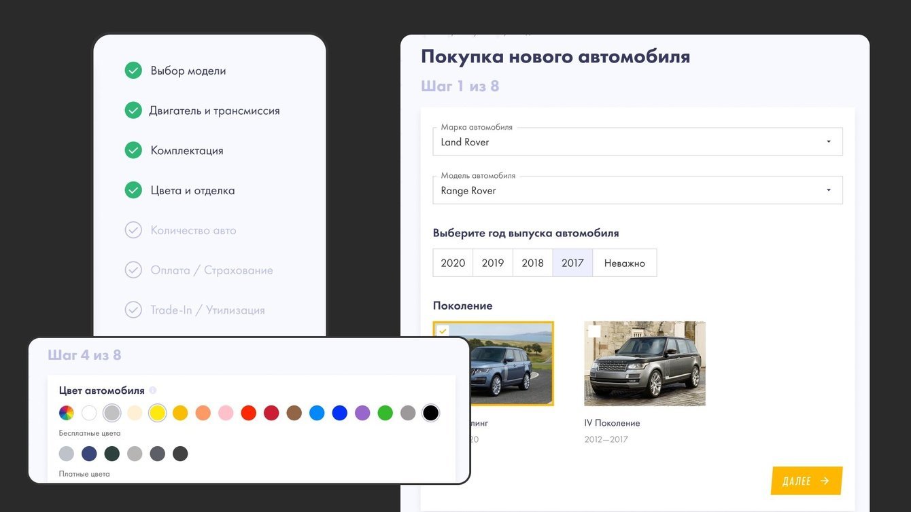
Task: Pick the peach orange car color swatch
Action: point(203,413)
